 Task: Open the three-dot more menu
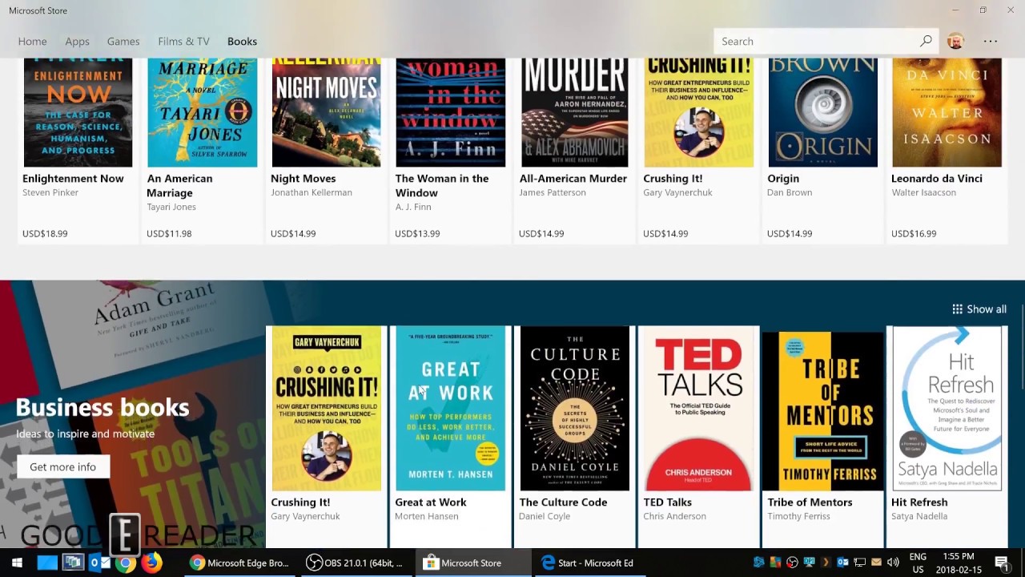(x=991, y=41)
